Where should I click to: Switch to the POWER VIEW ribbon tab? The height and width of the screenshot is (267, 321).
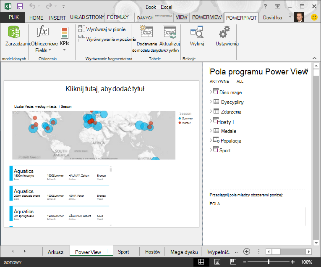[x=207, y=17]
